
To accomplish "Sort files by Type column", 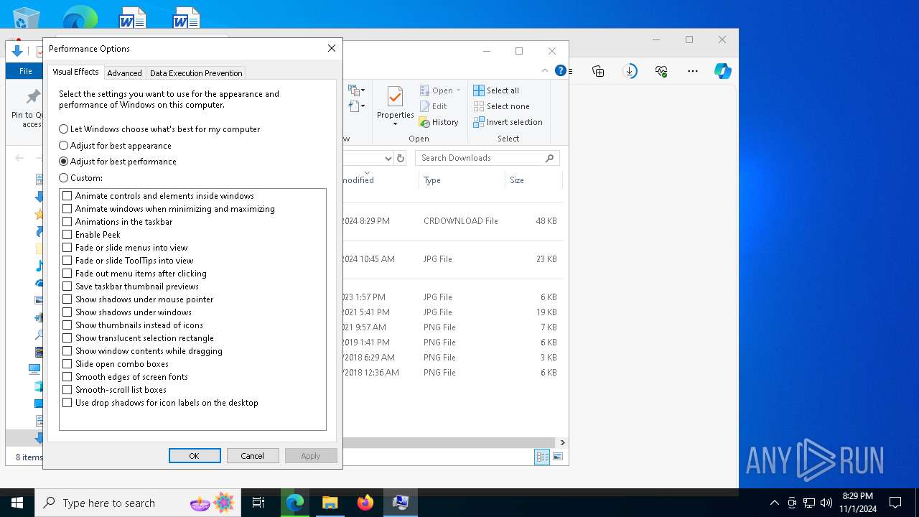I will [462, 180].
